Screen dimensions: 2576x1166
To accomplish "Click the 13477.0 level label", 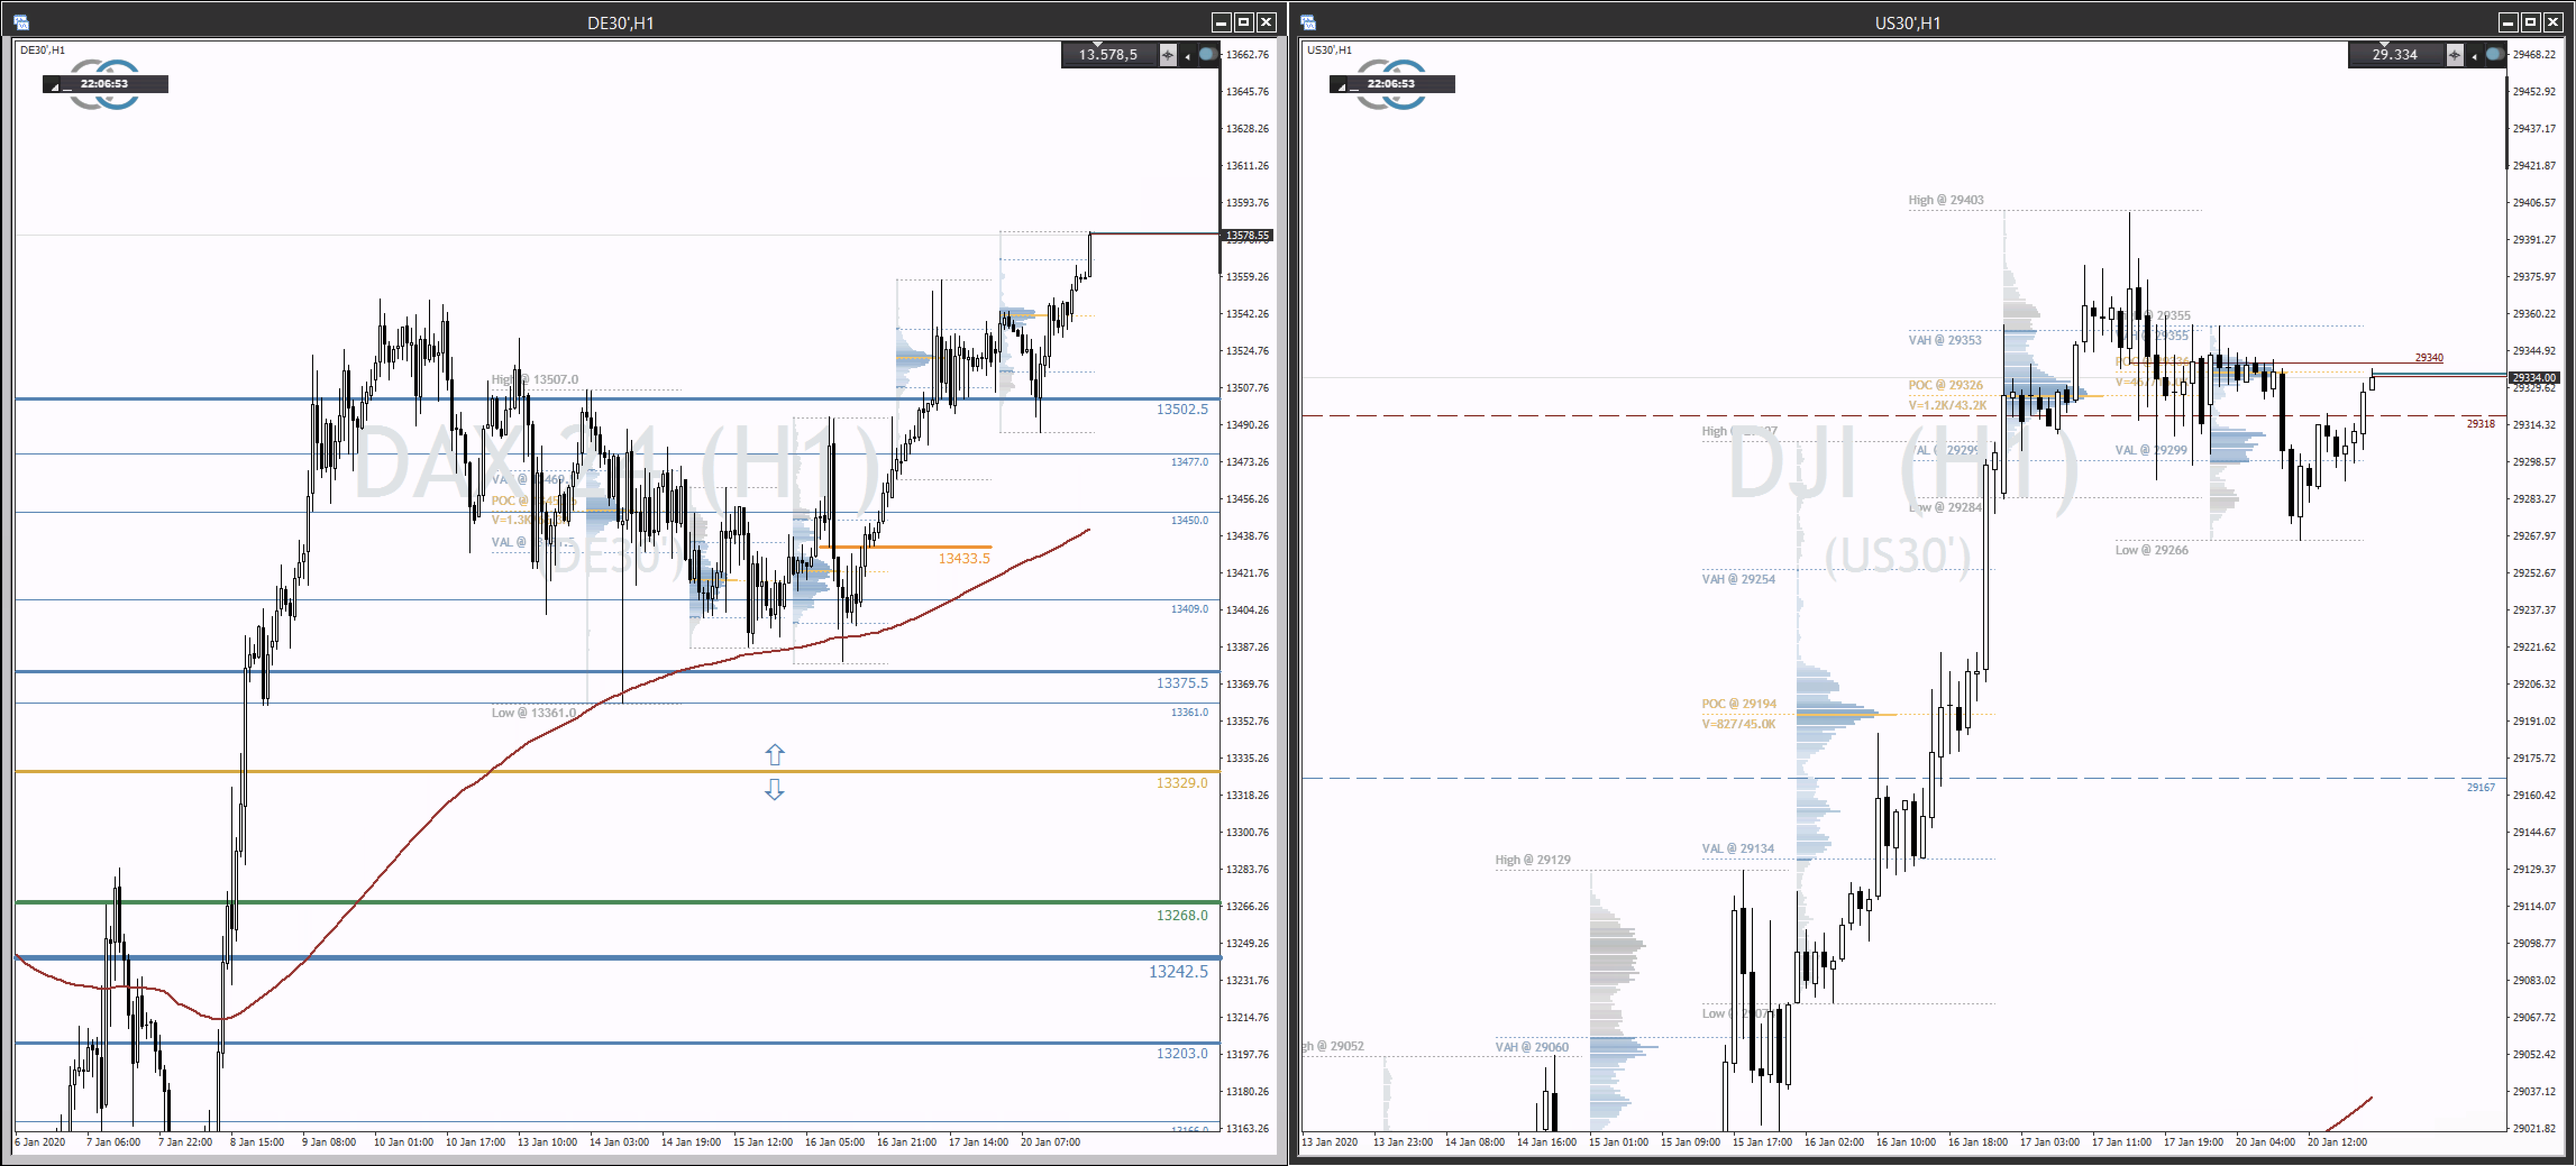I will pos(1190,462).
